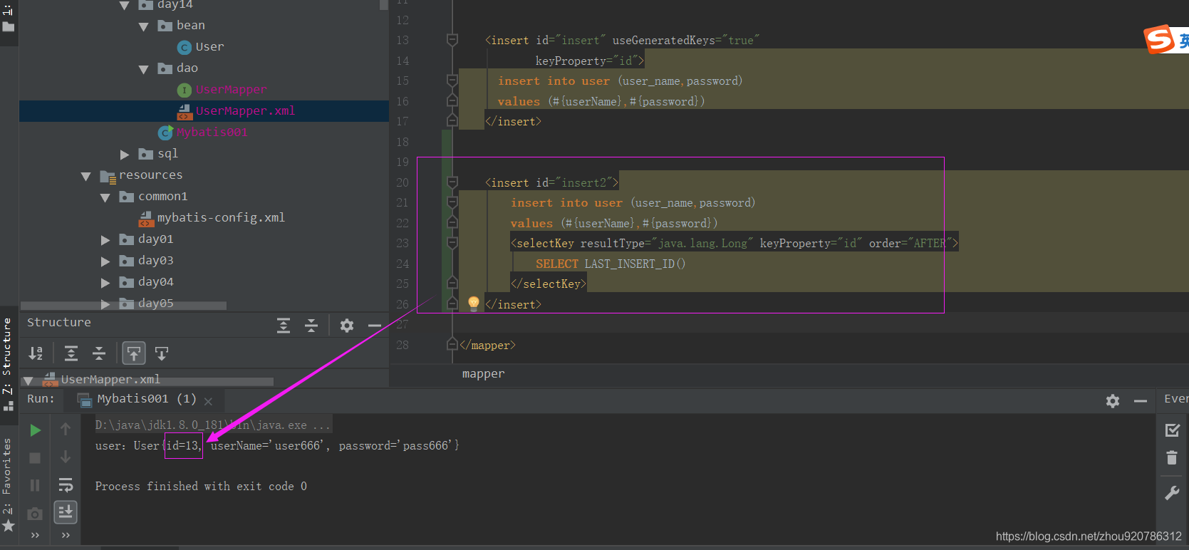Toggle soft-wrap in Run console
The height and width of the screenshot is (550, 1189).
tap(66, 485)
